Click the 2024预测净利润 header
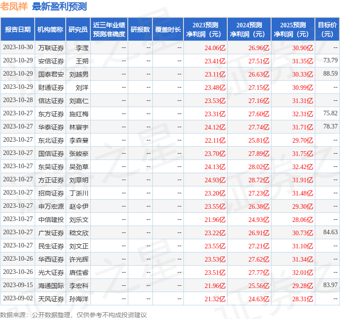The height and width of the screenshot is (319, 340). [x=249, y=30]
